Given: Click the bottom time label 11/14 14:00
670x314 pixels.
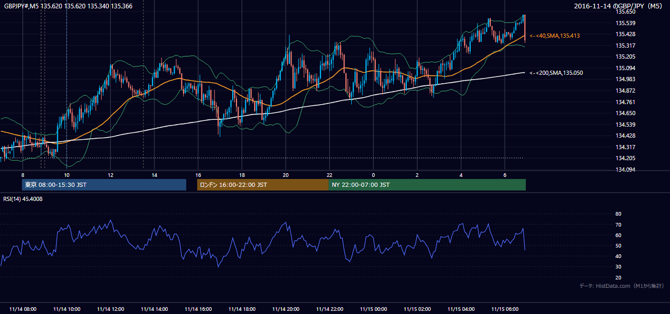Looking at the screenshot, I should [155, 309].
